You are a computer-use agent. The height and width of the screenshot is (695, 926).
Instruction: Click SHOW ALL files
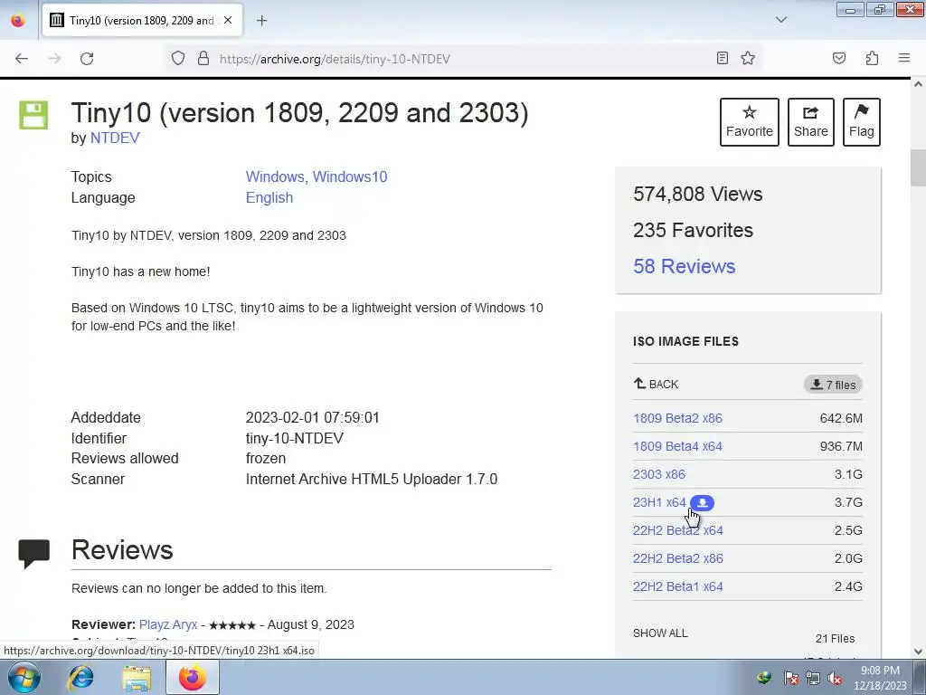click(660, 633)
